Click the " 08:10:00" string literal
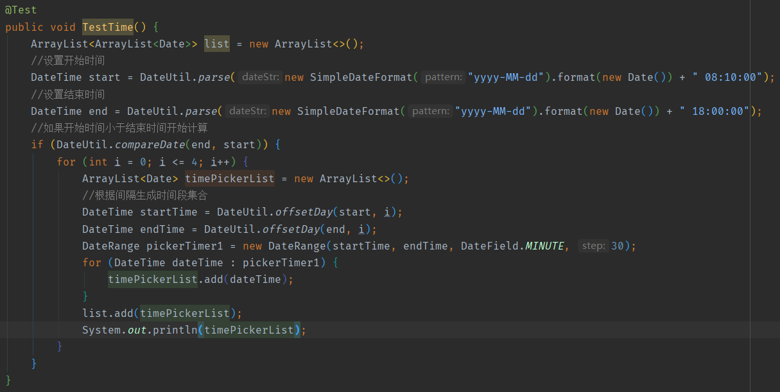Screen dimensions: 780x392 pyautogui.click(x=727, y=77)
